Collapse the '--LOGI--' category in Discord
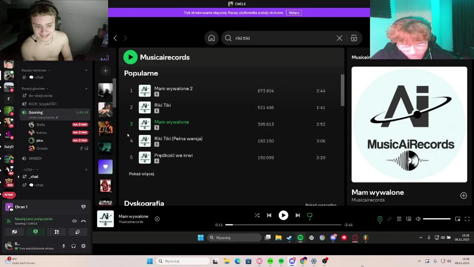Screen dimensions: 474x267 click(30, 169)
